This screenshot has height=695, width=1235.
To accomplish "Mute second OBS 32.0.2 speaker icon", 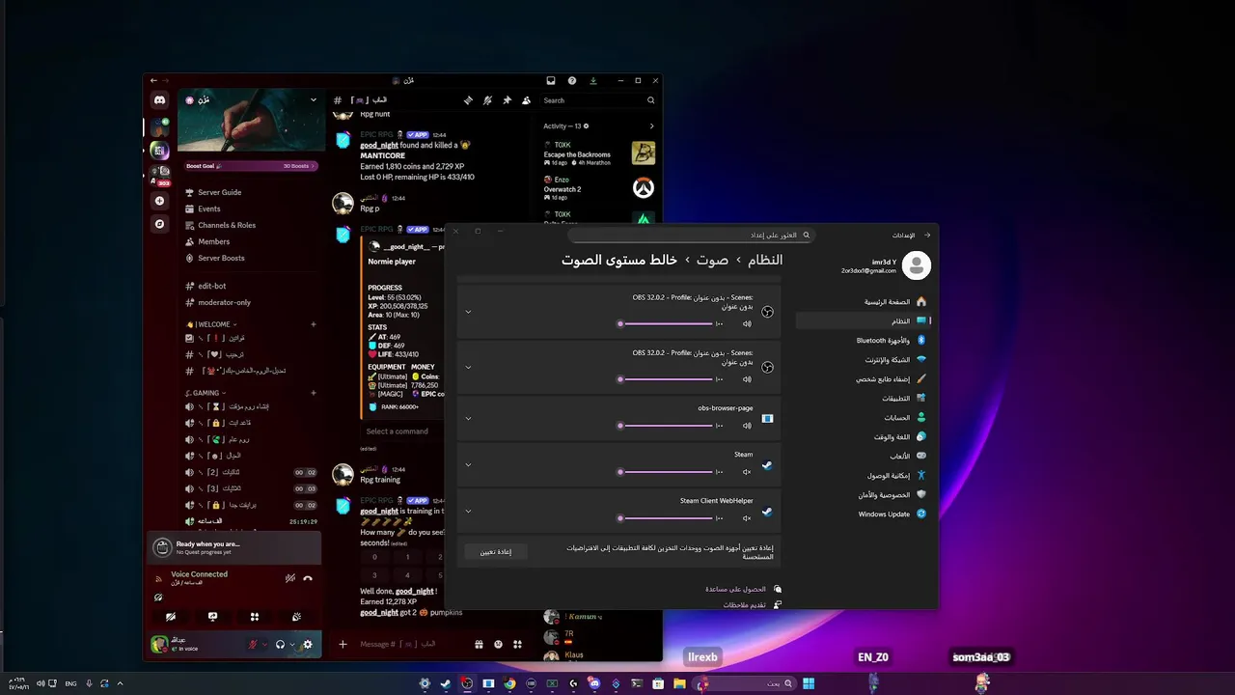I will pos(747,379).
